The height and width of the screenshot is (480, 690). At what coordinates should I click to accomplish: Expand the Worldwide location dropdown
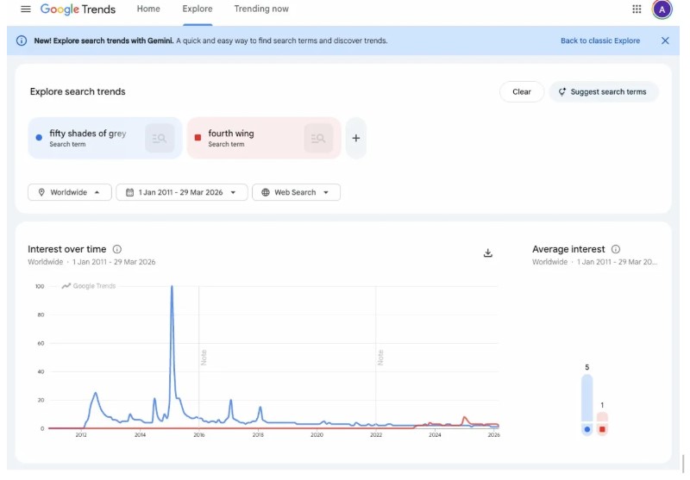coord(70,192)
